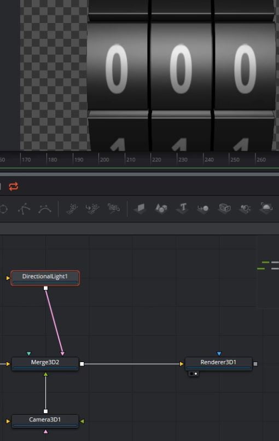Screen dimensions: 279x441
Task: Add a Camera 3D node from toolbar
Action: tap(224, 208)
